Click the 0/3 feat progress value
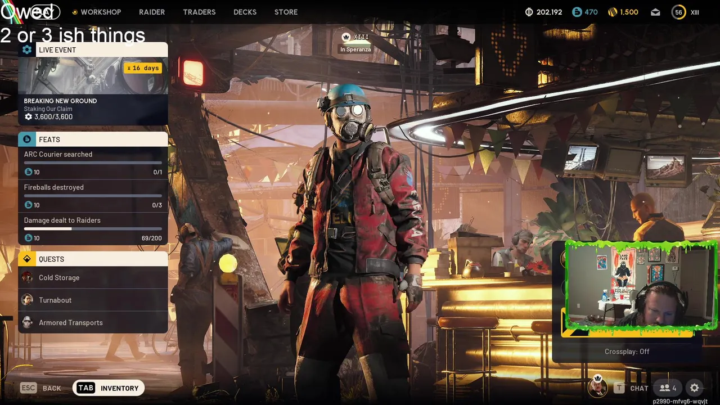This screenshot has height=405, width=720. [157, 205]
